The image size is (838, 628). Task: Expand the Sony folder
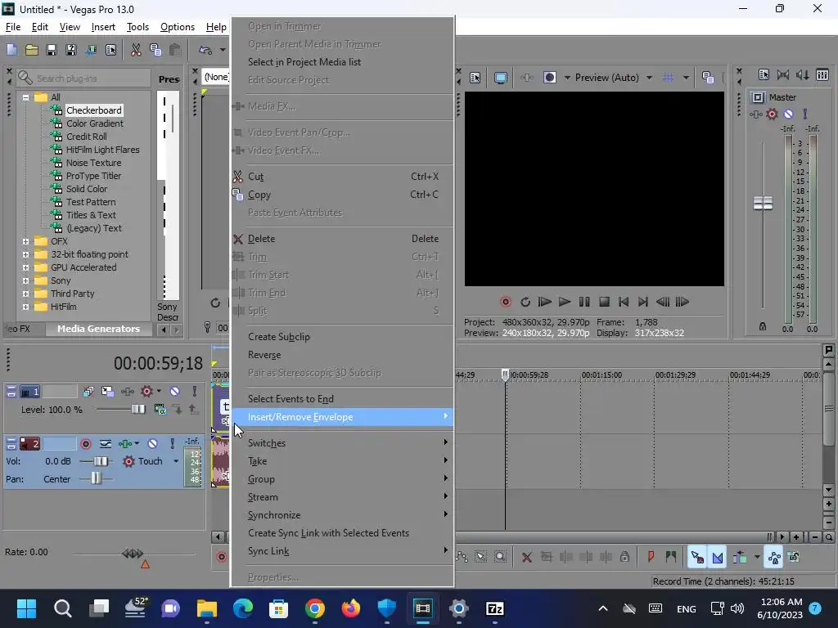click(25, 280)
